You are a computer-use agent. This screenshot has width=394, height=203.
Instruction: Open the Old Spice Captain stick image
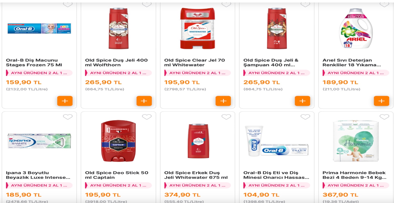tap(118, 141)
